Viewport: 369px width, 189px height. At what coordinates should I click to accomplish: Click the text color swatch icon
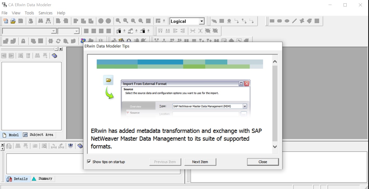tap(118, 31)
